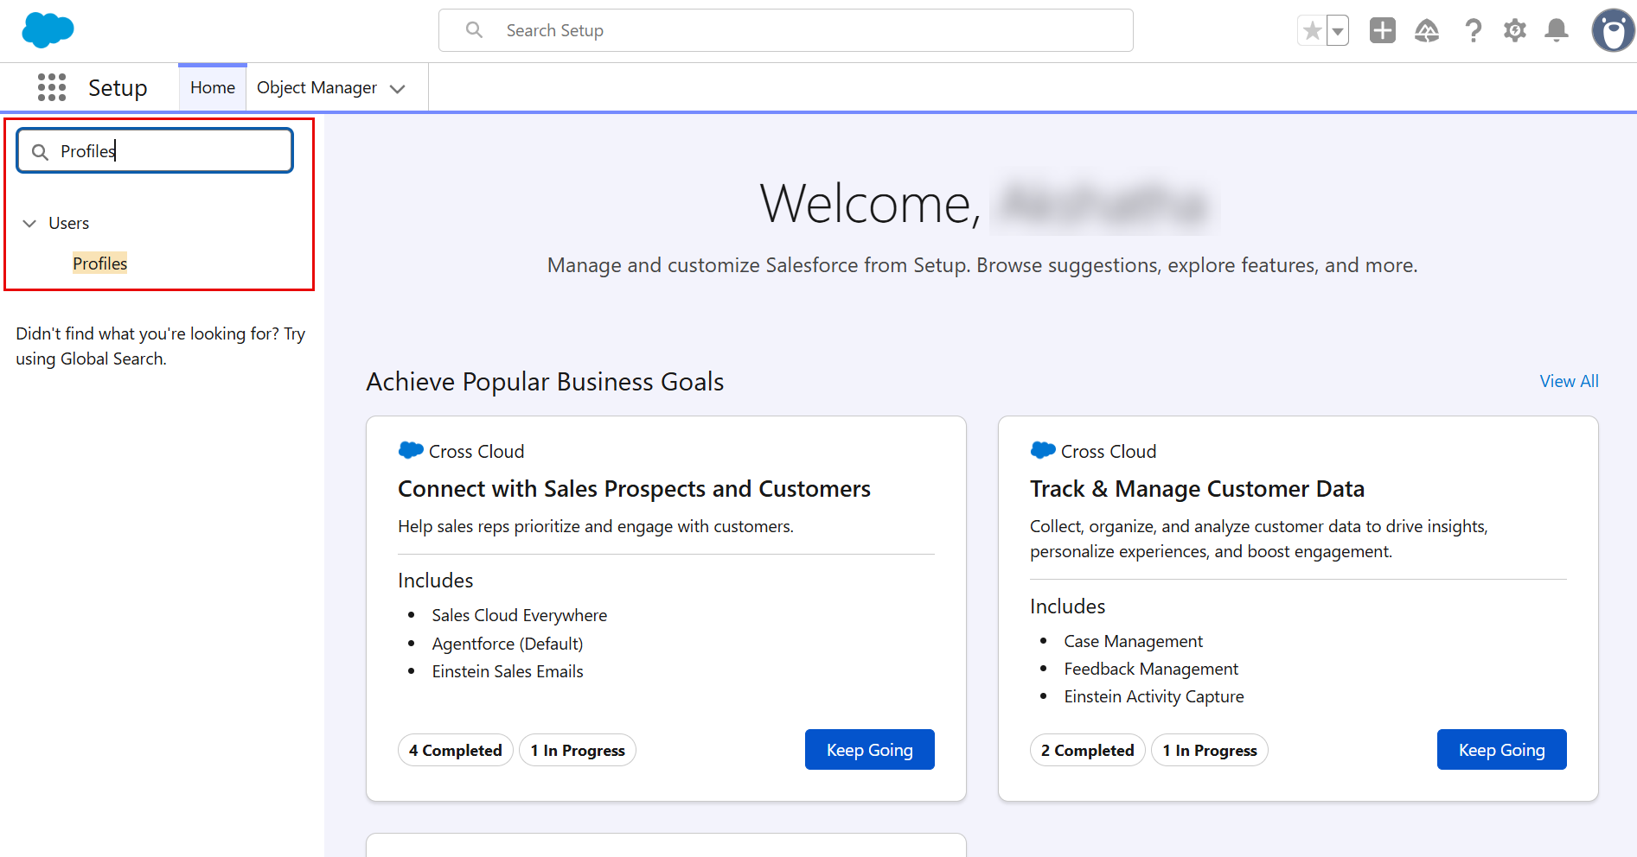Open the Global Actions plus icon
Viewport: 1637px width, 857px height.
point(1382,31)
